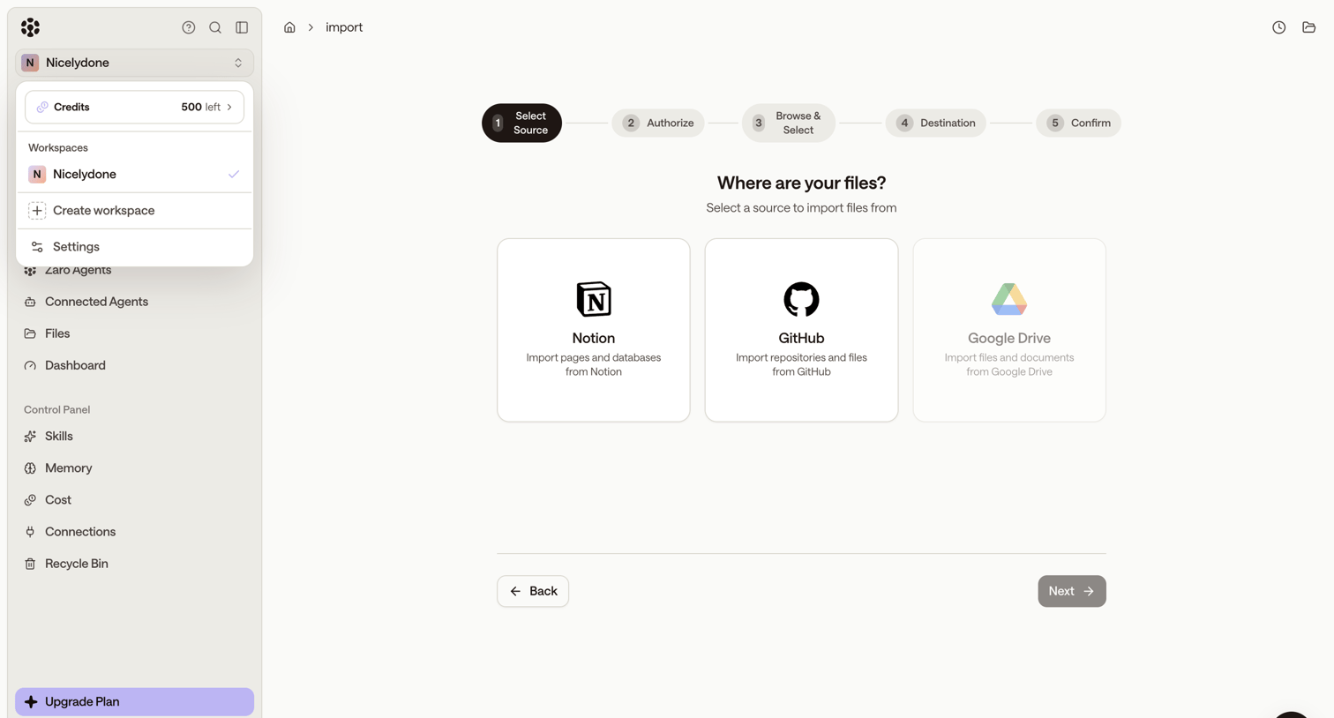This screenshot has height=718, width=1334.
Task: Click 'Import pages and databases from Notion' text
Action: (x=594, y=364)
